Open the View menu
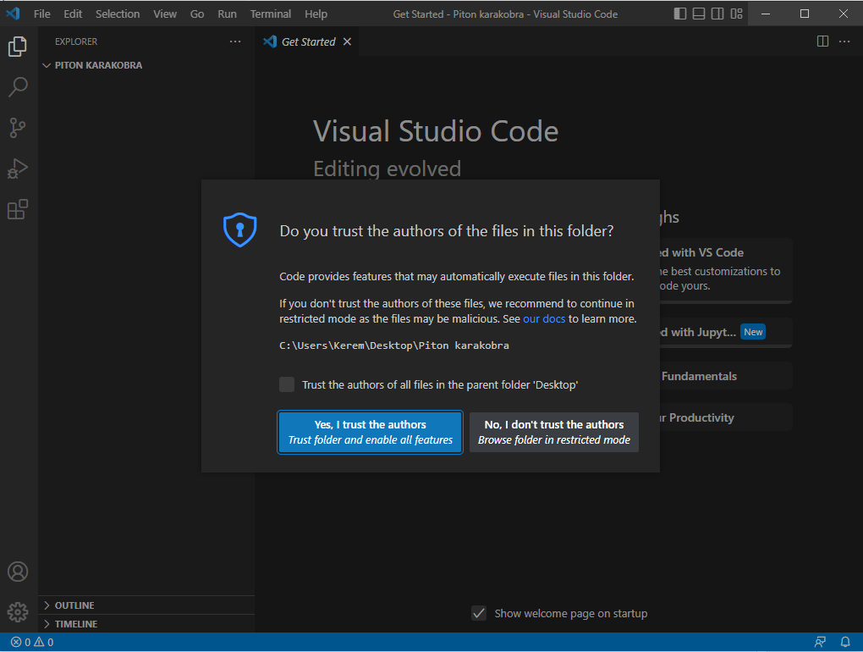The width and height of the screenshot is (863, 652). (x=165, y=14)
